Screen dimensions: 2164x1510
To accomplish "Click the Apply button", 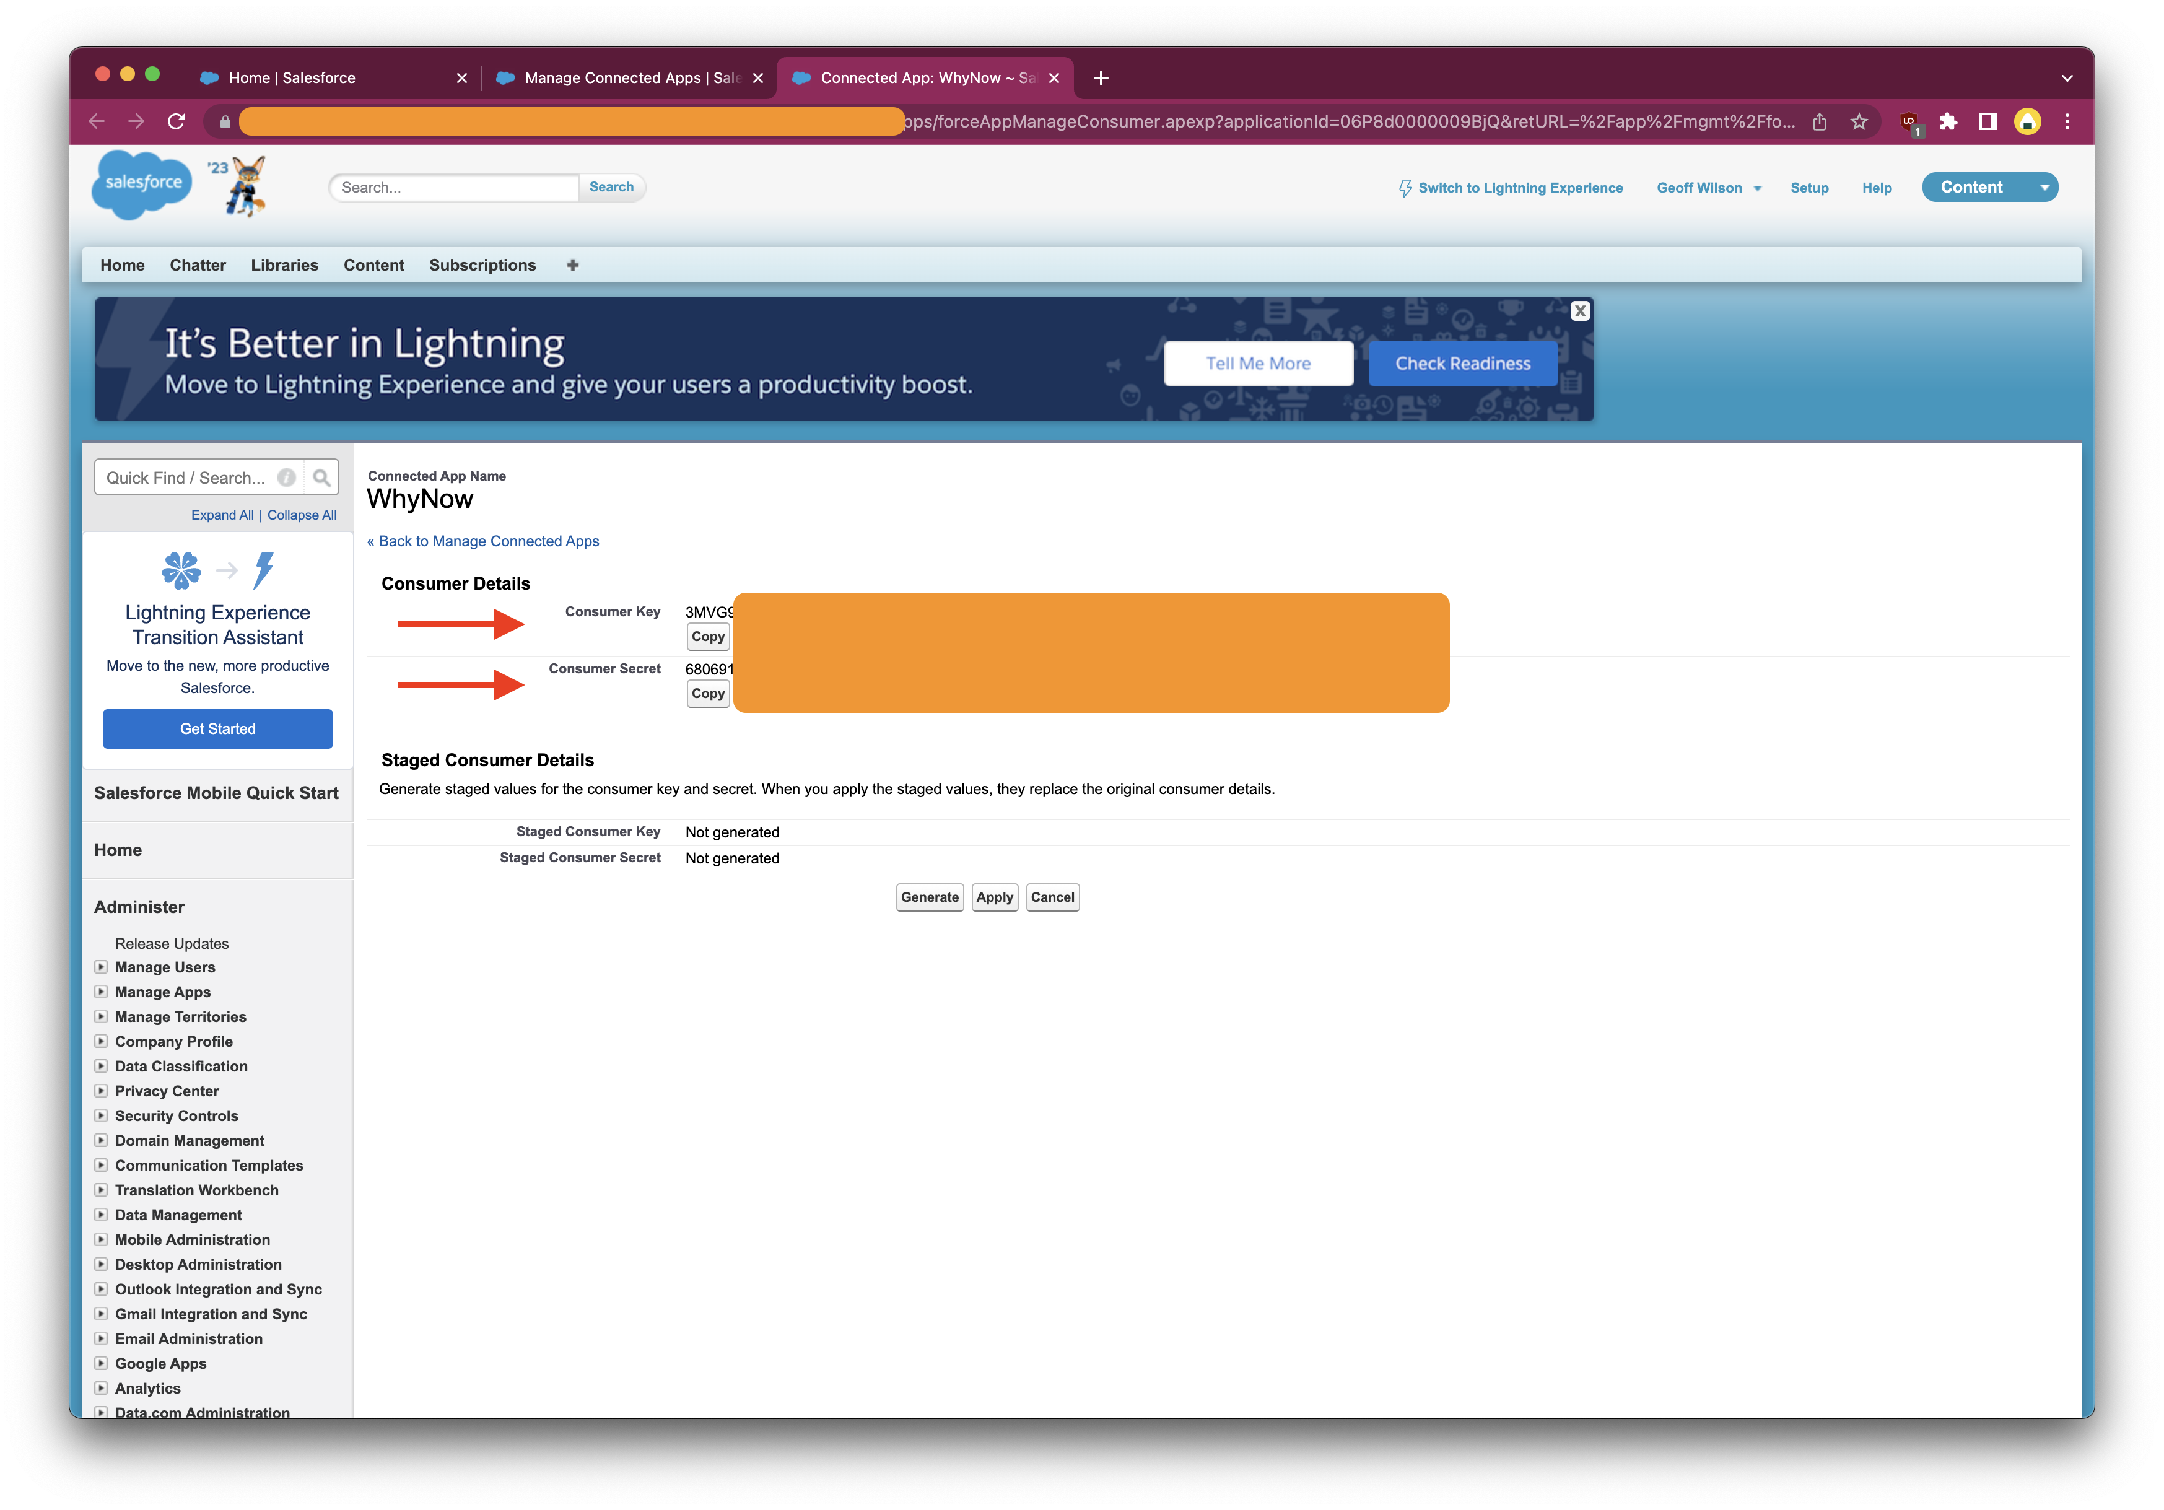I will (x=994, y=897).
